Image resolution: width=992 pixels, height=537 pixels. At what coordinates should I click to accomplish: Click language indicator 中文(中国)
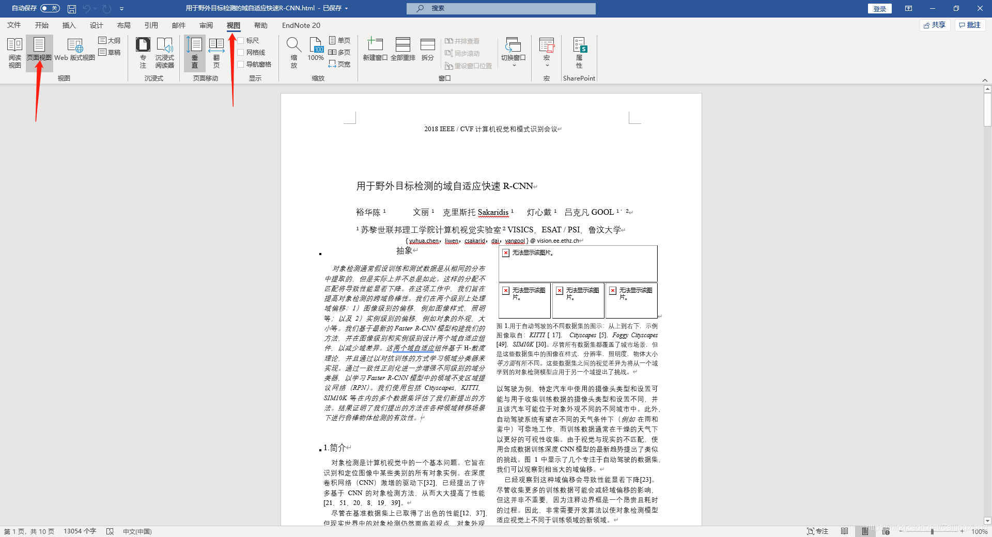click(x=137, y=531)
